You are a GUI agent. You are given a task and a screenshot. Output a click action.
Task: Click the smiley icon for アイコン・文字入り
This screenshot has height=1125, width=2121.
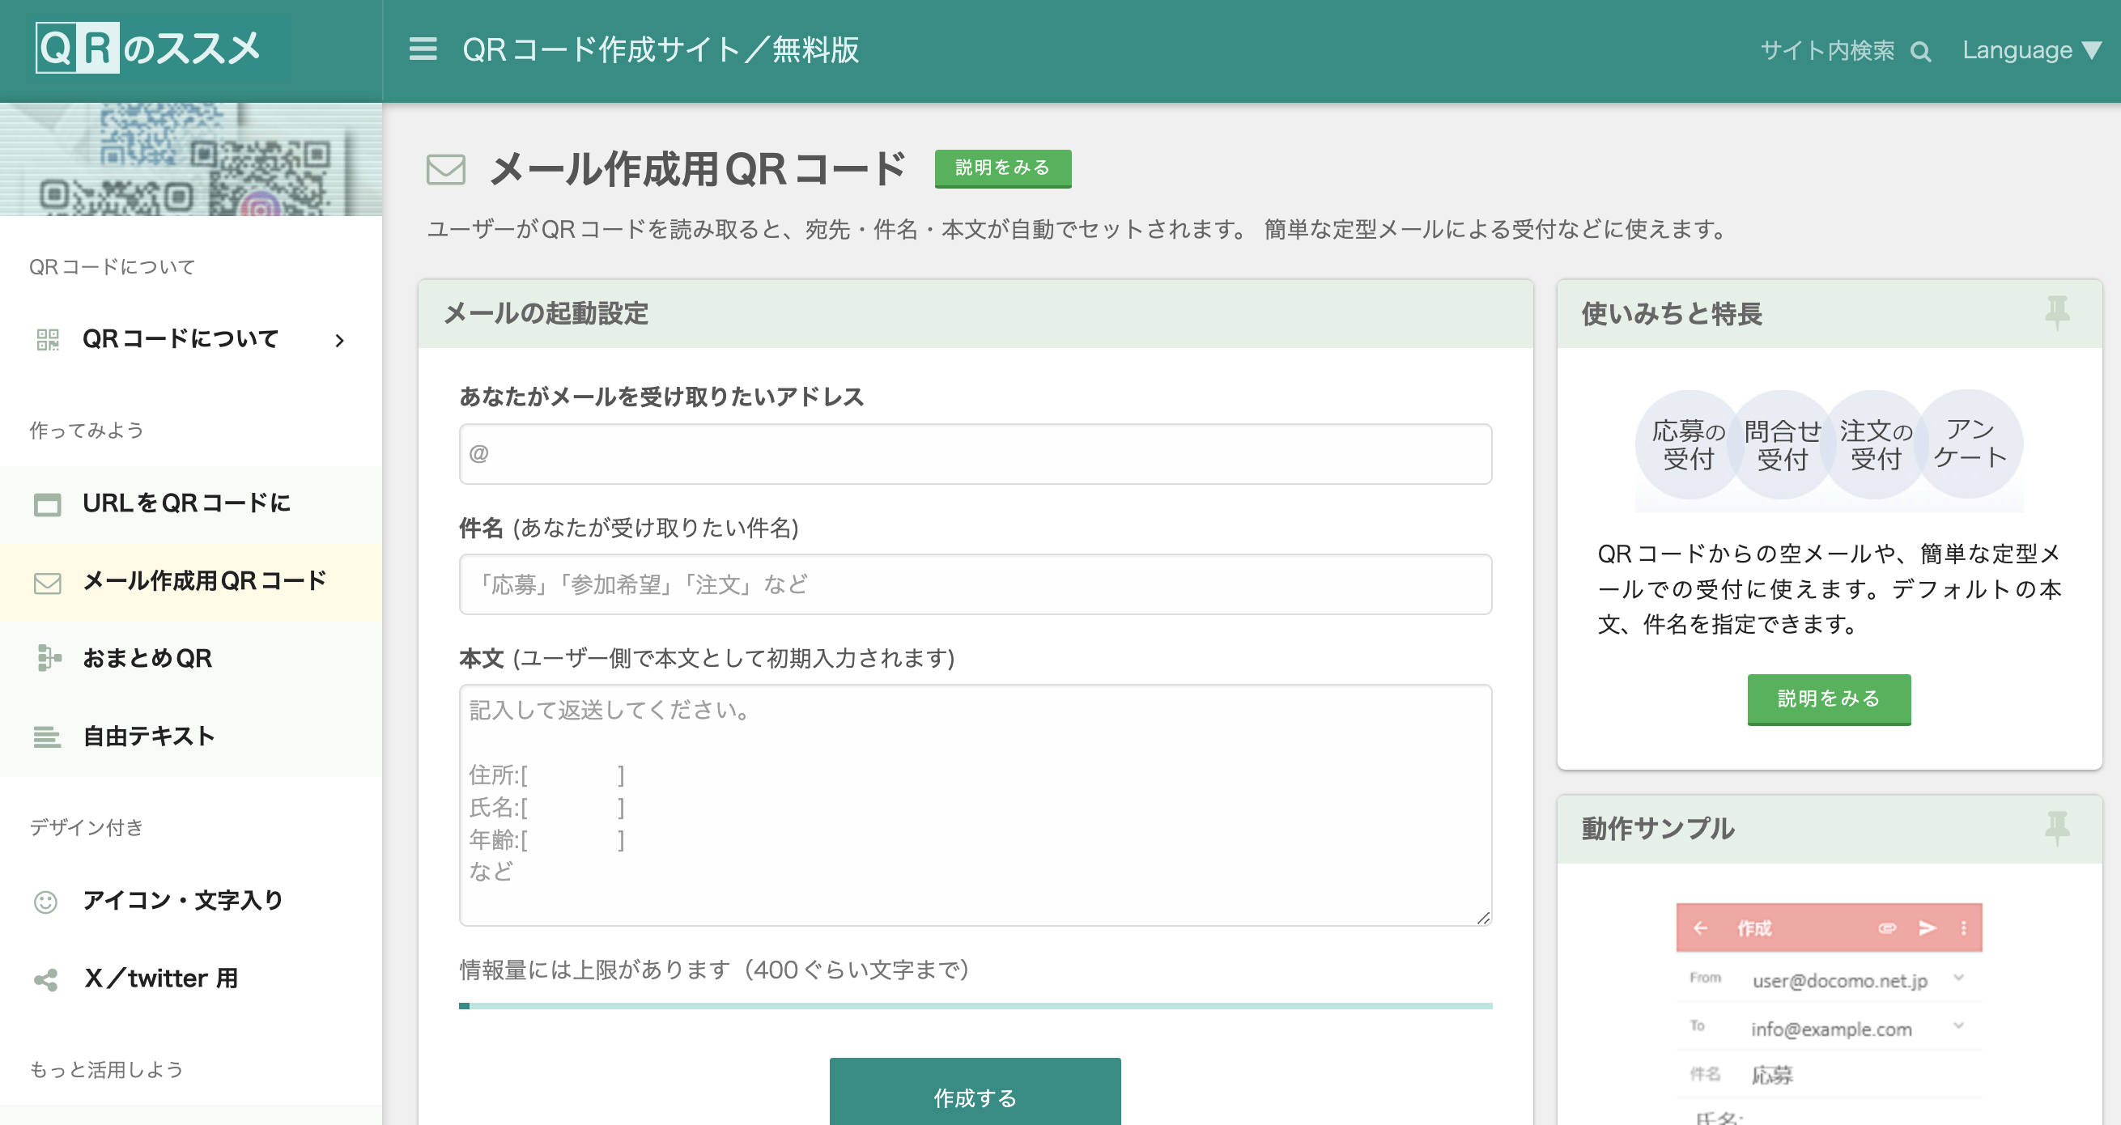(x=45, y=902)
